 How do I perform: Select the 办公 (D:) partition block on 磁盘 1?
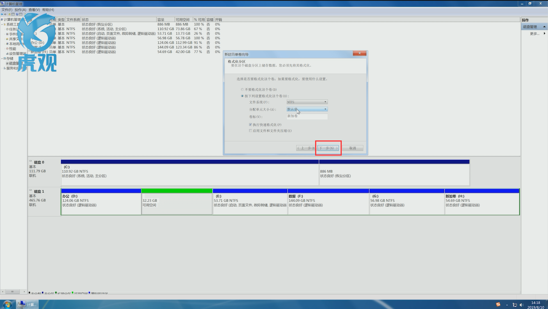[x=101, y=202]
